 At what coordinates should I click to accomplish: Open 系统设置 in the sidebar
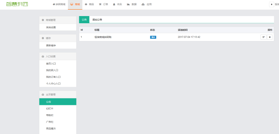58,27
